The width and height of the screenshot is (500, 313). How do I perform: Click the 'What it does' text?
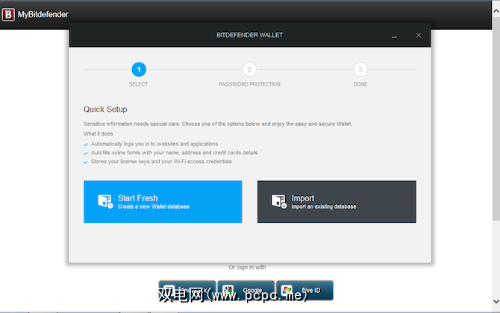click(x=99, y=133)
